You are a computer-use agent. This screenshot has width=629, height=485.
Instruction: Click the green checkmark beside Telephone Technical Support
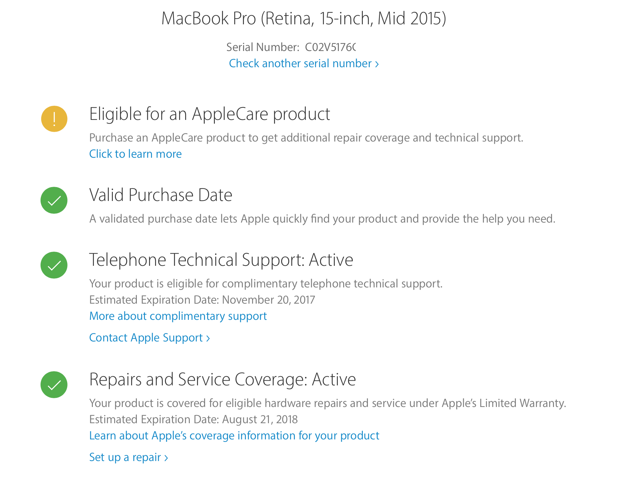[x=54, y=265]
